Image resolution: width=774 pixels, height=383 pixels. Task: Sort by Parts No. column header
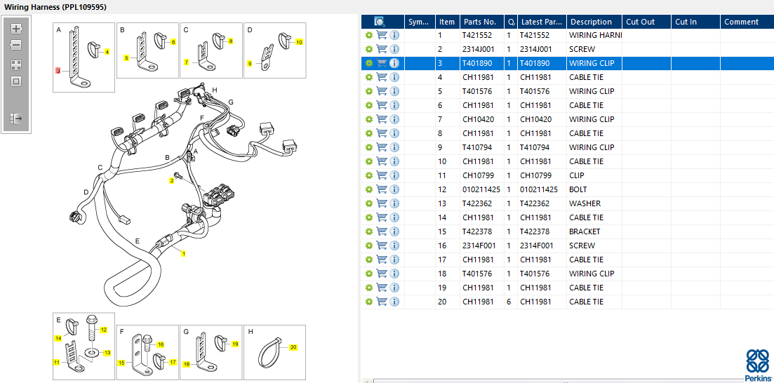(479, 22)
